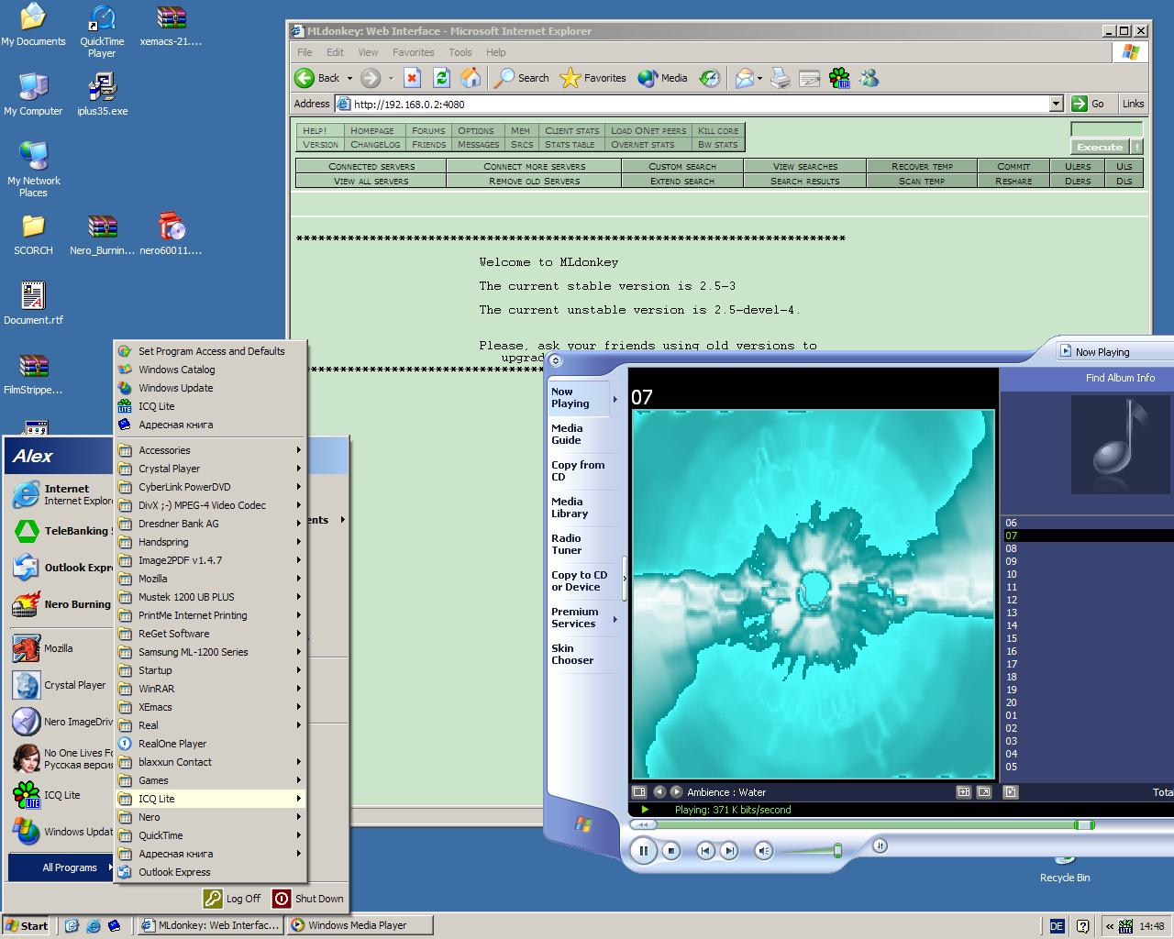Open Windows Update from programs menu
Screen dimensions: 1174x939
(210, 388)
